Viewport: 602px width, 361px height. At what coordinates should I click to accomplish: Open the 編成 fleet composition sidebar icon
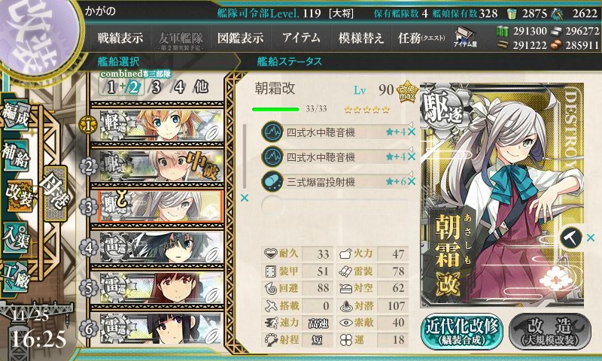pyautogui.click(x=16, y=115)
